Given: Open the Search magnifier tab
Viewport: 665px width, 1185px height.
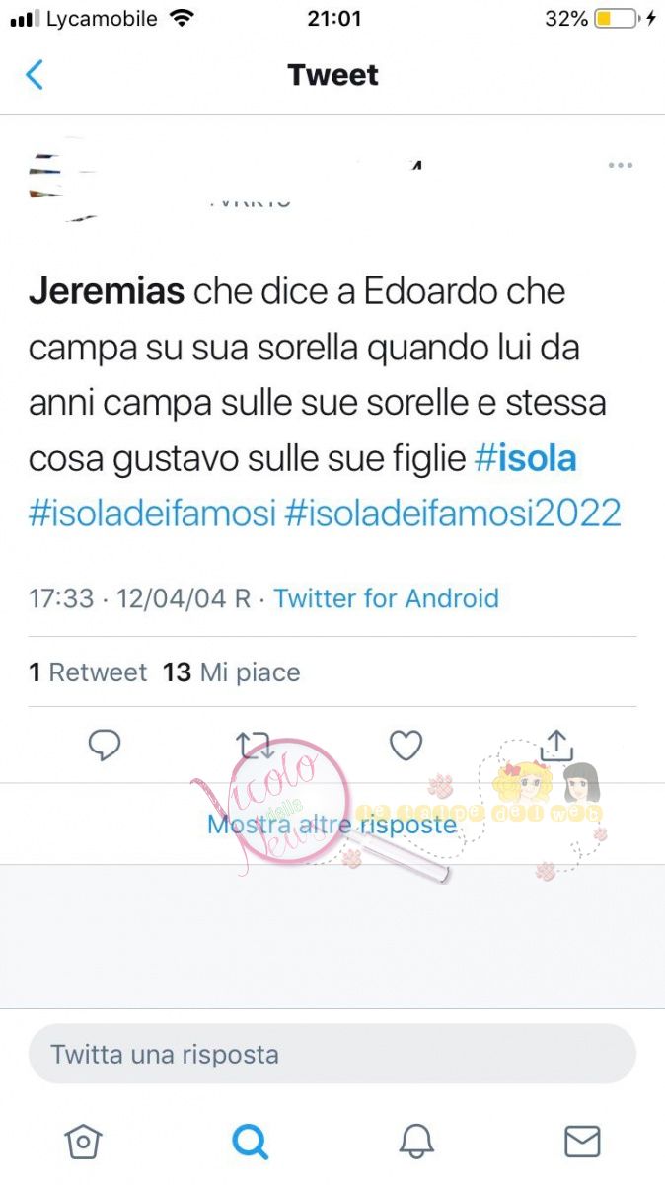Looking at the screenshot, I should (250, 1141).
